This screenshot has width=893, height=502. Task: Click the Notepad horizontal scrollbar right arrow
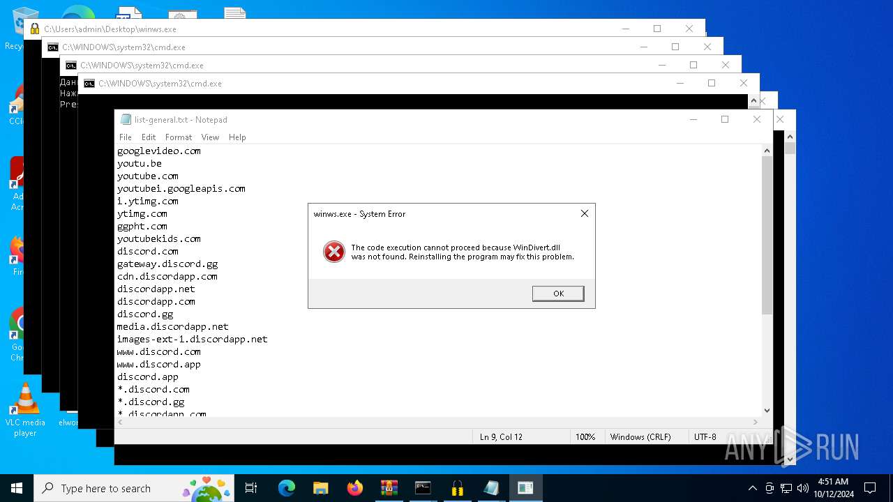point(755,422)
